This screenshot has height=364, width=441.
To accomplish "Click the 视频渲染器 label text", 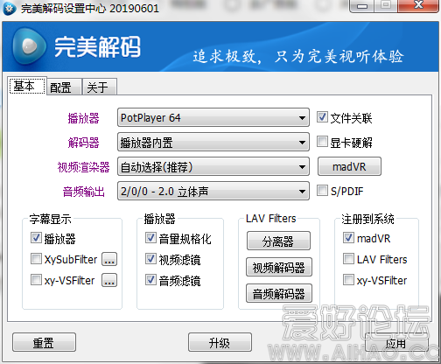I will [x=83, y=167].
